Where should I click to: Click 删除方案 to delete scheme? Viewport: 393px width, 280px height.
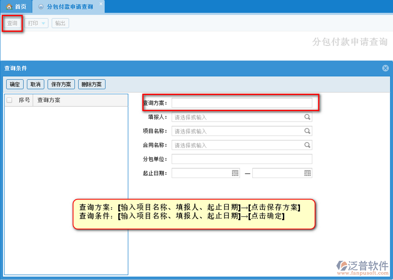coord(92,84)
